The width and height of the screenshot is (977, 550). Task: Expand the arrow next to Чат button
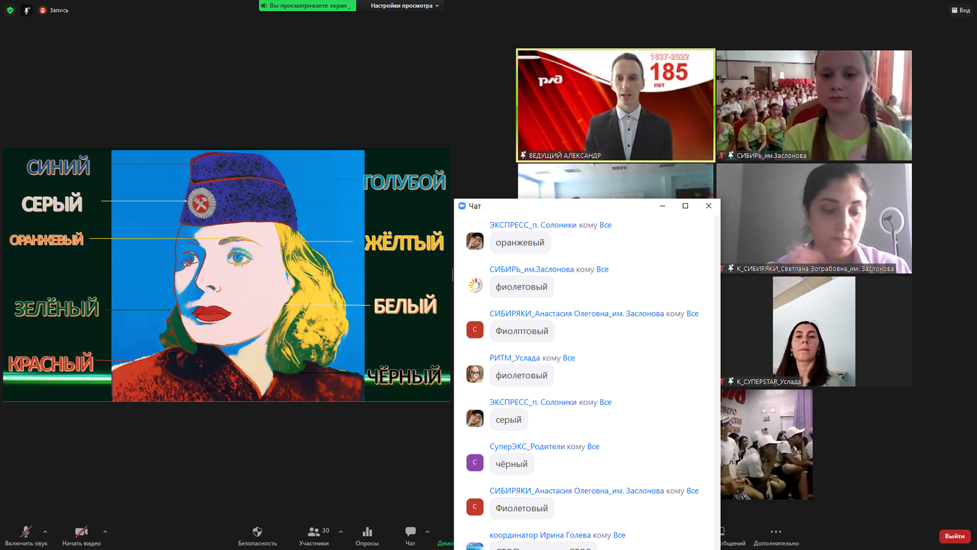(x=427, y=531)
